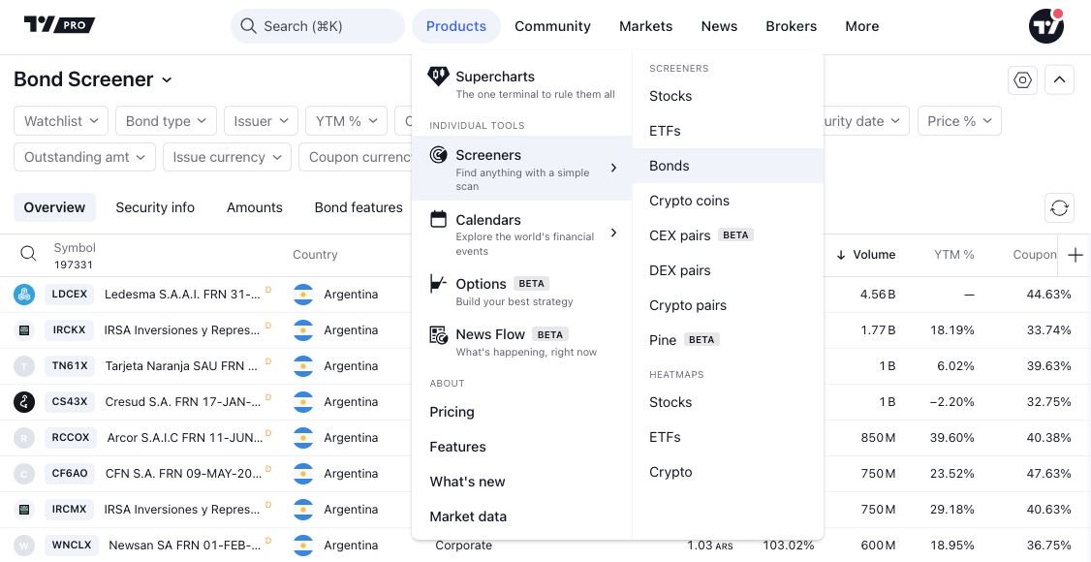Click the symbol search magnifier icon
The image size is (1091, 562).
pos(28,254)
